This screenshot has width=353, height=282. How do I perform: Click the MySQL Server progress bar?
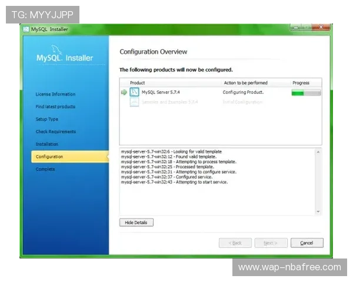click(x=306, y=92)
